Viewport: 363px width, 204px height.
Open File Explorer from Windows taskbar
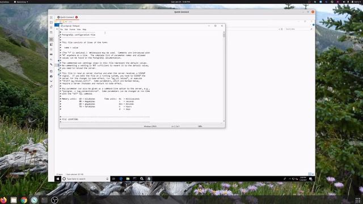[128, 179]
